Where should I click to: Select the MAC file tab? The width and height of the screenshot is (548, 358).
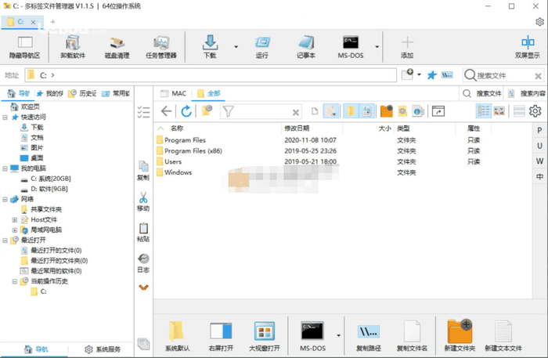click(x=173, y=93)
